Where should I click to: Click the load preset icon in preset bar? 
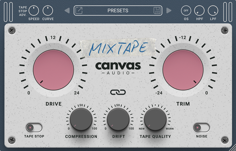pyautogui.click(x=79, y=10)
